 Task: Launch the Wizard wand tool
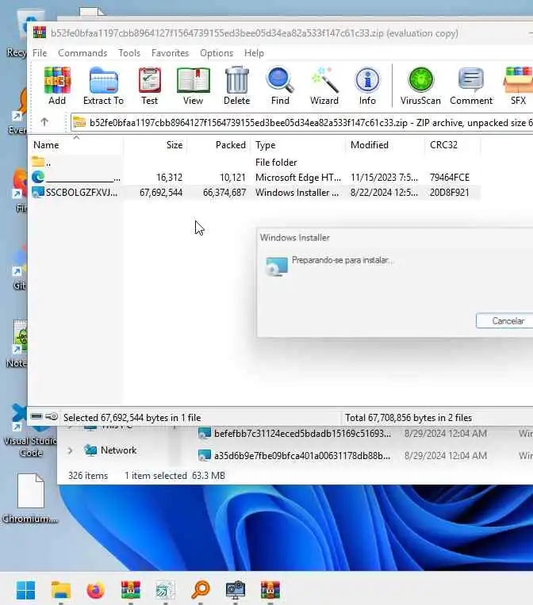324,86
